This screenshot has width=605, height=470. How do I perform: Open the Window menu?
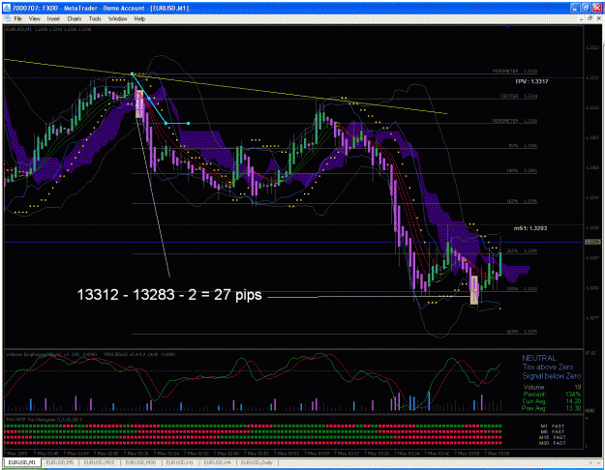pyautogui.click(x=118, y=18)
